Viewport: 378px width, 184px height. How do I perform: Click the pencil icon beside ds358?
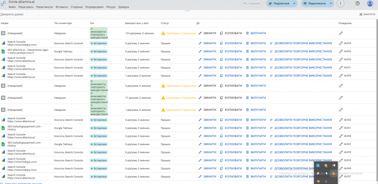pyautogui.click(x=341, y=136)
